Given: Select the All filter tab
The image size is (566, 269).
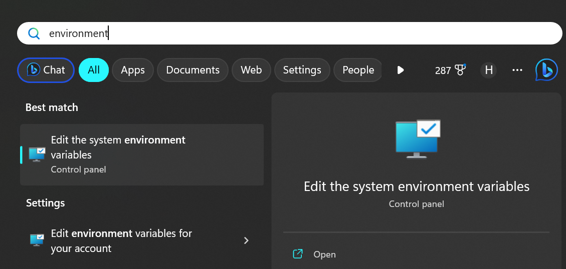Looking at the screenshot, I should click(x=93, y=70).
